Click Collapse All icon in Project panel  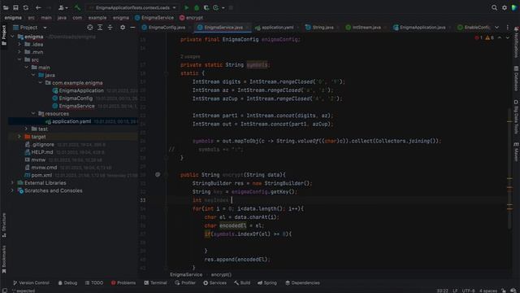point(110,28)
